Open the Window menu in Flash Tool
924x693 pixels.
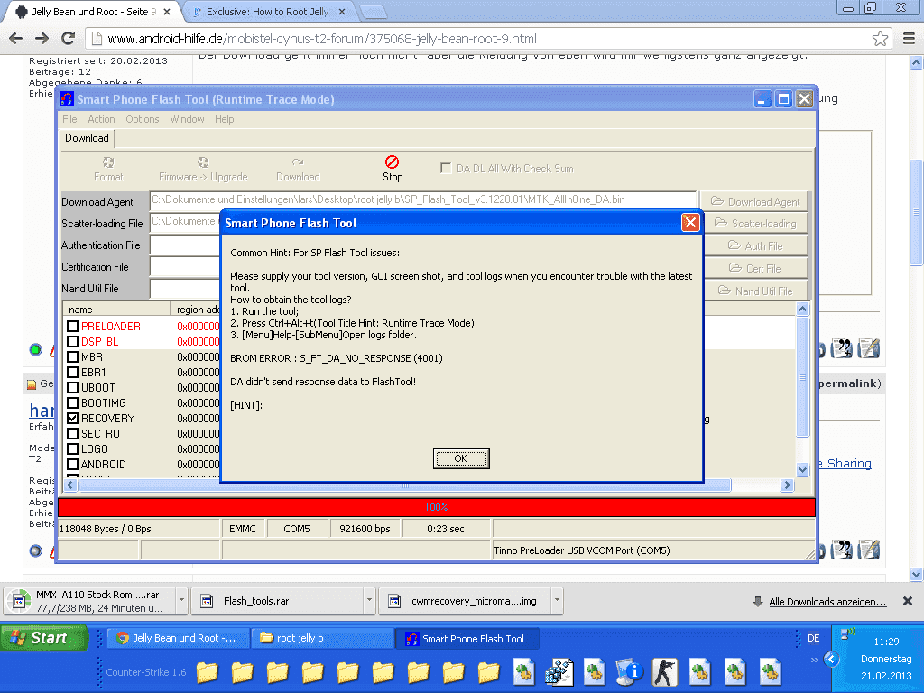pos(187,119)
